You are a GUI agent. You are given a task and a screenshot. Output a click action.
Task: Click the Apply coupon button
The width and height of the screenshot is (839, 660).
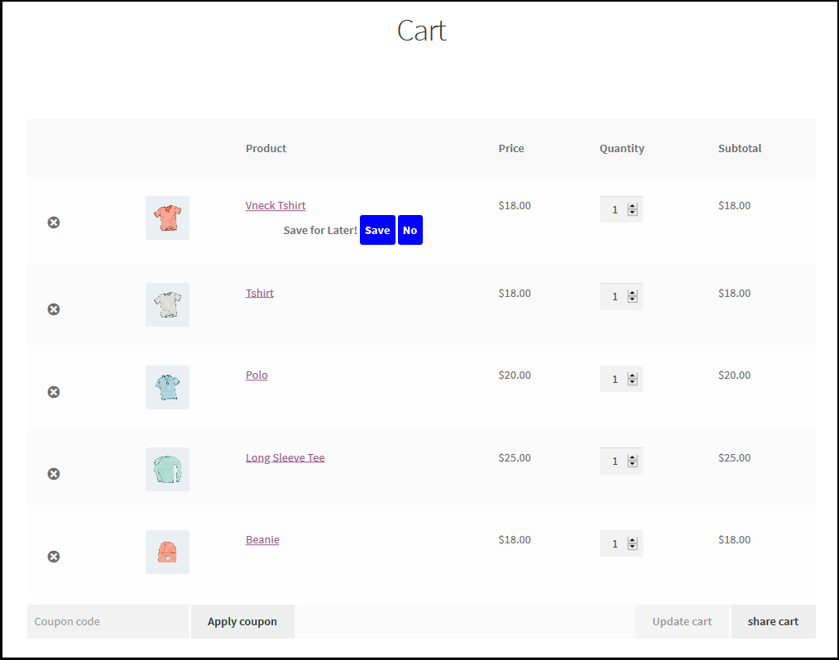(x=242, y=622)
